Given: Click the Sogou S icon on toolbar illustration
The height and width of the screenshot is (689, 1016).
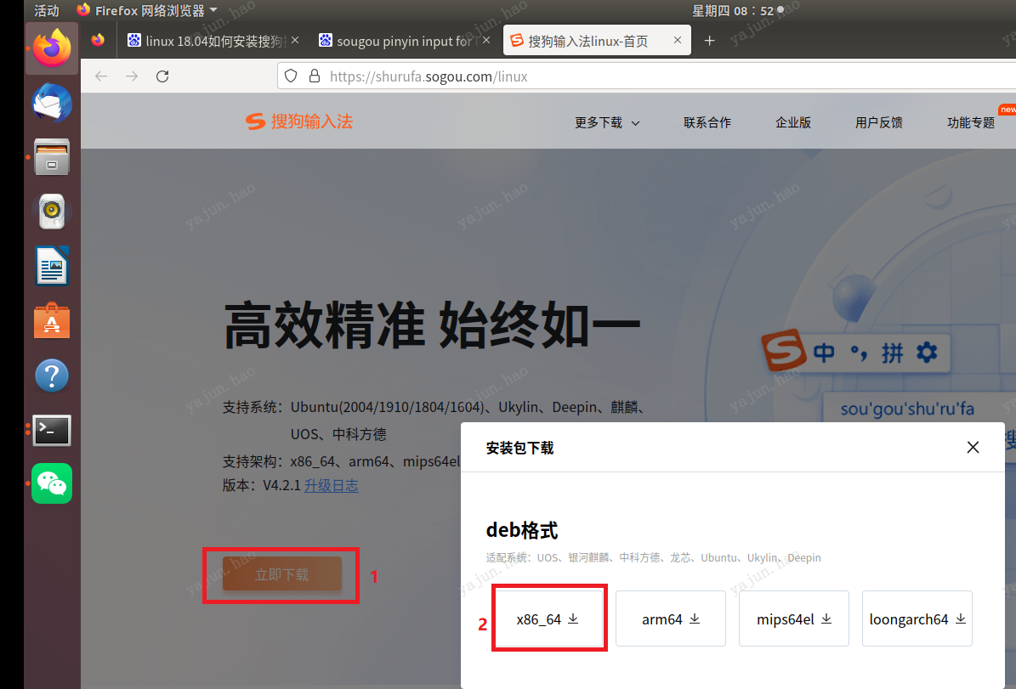Looking at the screenshot, I should click(784, 351).
